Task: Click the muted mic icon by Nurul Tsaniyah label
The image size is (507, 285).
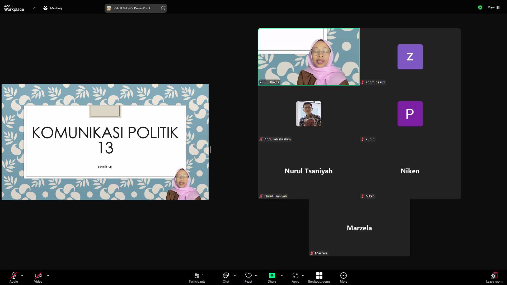Action: 261,196
